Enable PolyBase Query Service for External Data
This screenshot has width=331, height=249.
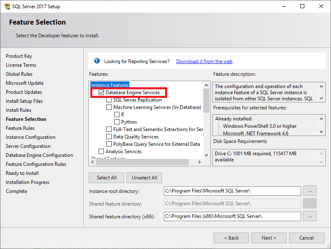pos(109,144)
